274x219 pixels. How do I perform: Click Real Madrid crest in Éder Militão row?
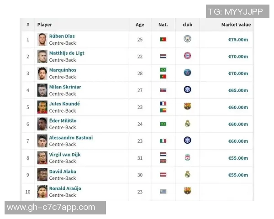tap(187, 124)
